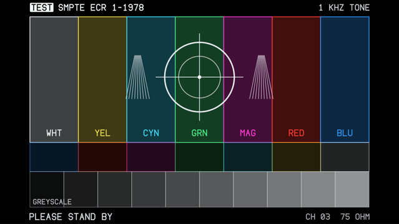This screenshot has height=224, width=399.
Task: Select the dark navy block below the WHT bar
Action: pyautogui.click(x=54, y=157)
